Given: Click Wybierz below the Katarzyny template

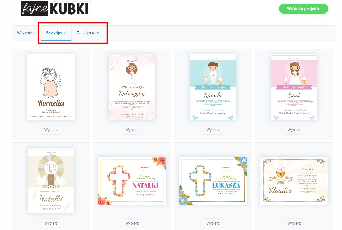Looking at the screenshot, I should point(132,130).
